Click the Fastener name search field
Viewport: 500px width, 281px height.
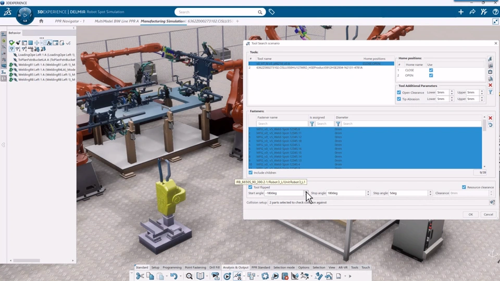point(282,124)
